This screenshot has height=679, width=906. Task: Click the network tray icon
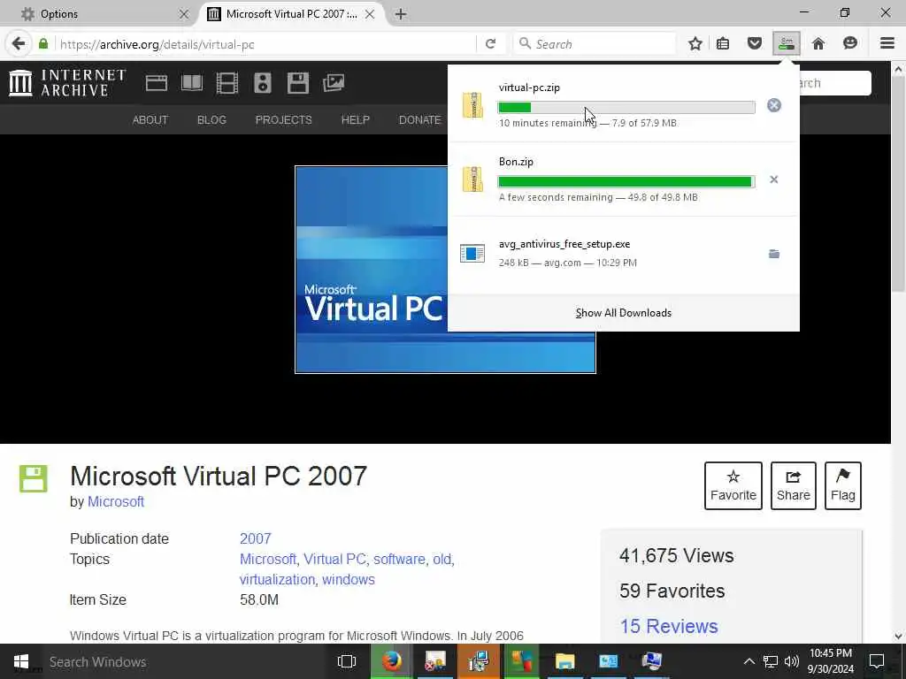[x=771, y=661]
